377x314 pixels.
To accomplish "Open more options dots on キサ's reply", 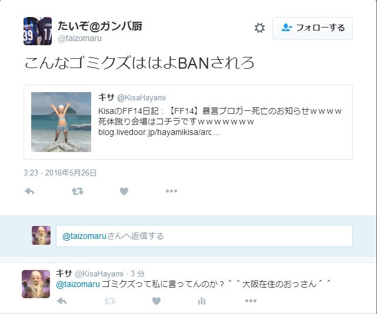I will click(x=251, y=301).
